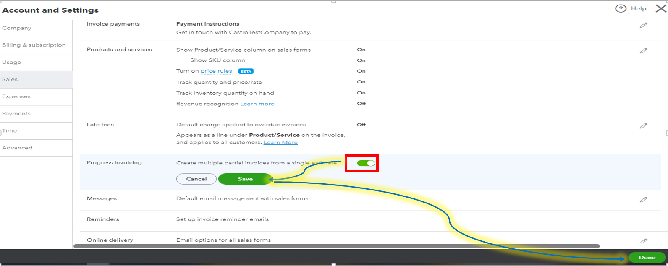The image size is (668, 266).
Task: Save the Progress Invoicing setting
Action: [245, 179]
